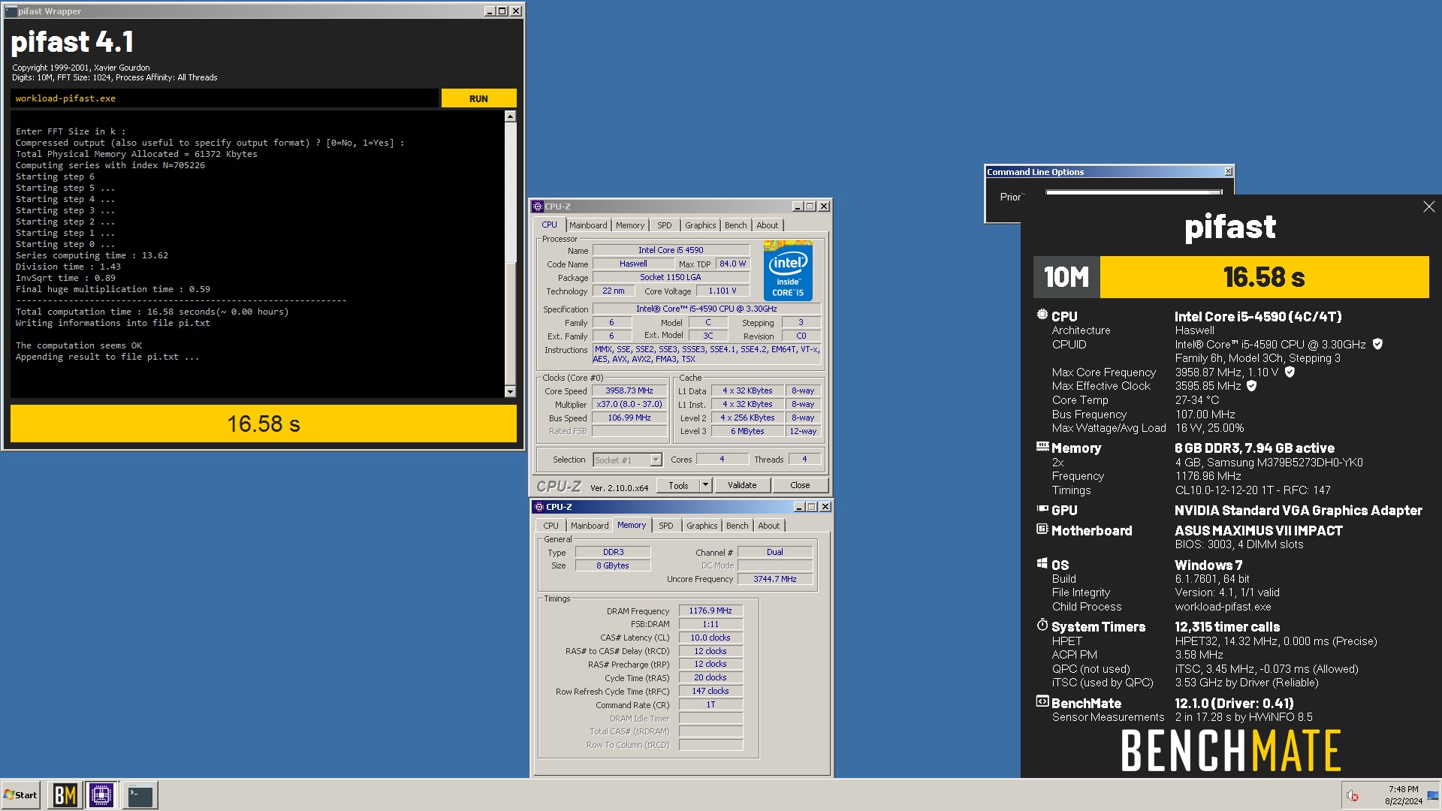Image resolution: width=1442 pixels, height=811 pixels.
Task: Click the CPU section icon in BenchMate
Action: pyautogui.click(x=1042, y=315)
